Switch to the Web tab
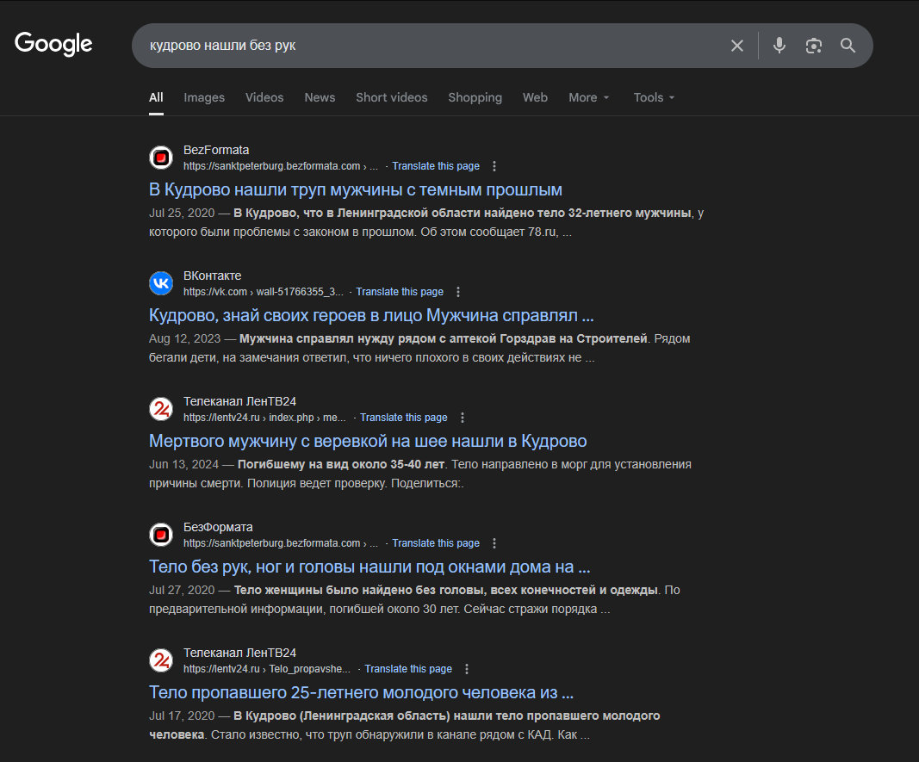 pyautogui.click(x=535, y=98)
